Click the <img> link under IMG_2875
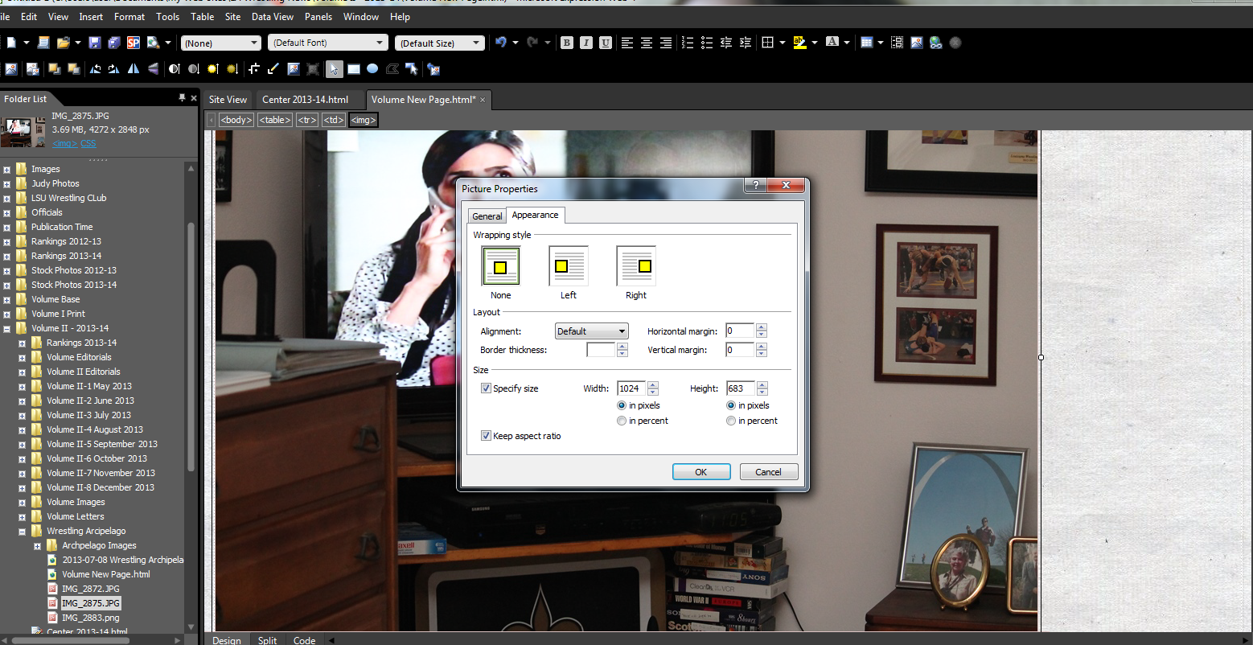The height and width of the screenshot is (645, 1253). point(64,143)
